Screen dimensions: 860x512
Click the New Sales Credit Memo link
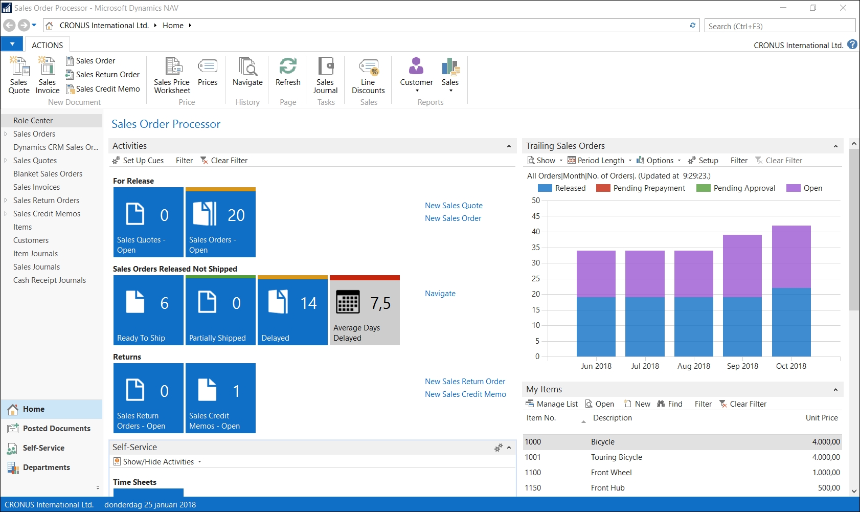click(x=465, y=394)
